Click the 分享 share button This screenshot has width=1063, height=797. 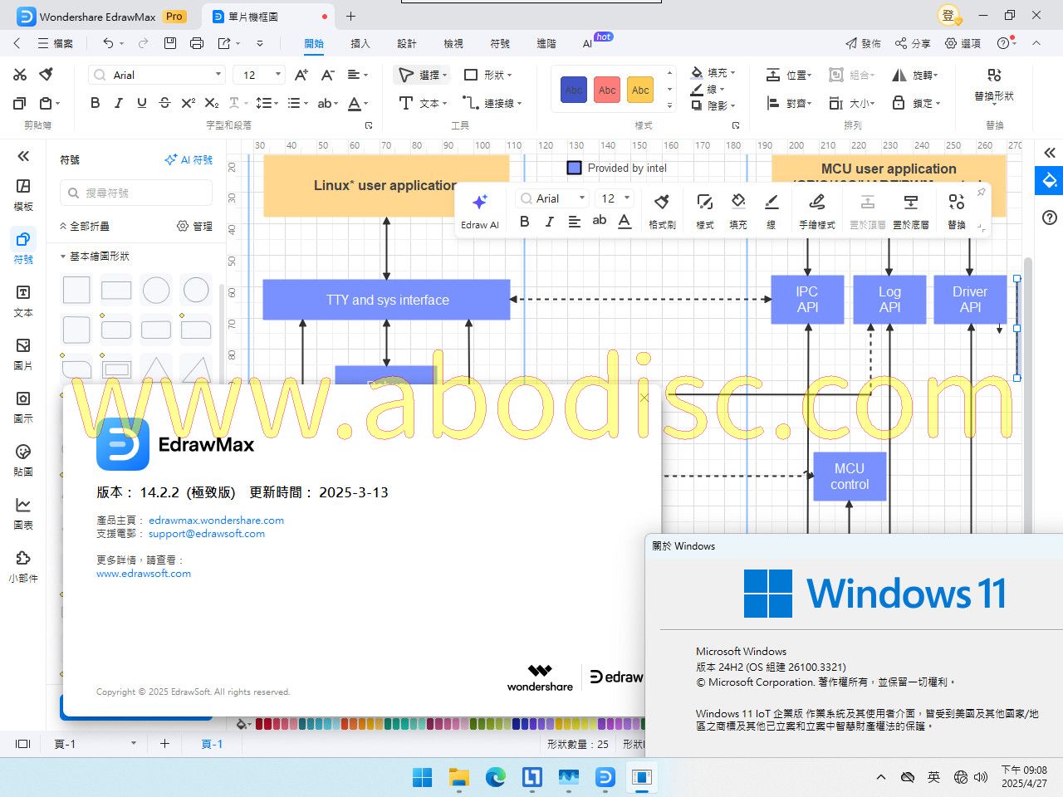click(913, 43)
